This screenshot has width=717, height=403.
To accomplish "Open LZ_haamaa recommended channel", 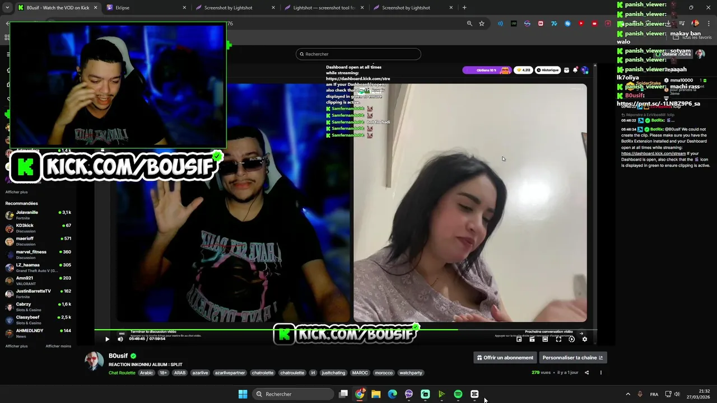I will tap(38, 268).
